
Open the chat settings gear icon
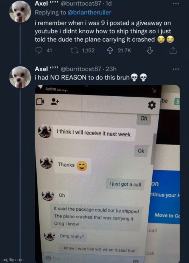click(x=152, y=105)
